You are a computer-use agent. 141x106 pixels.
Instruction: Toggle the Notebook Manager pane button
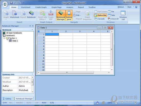point(61,15)
